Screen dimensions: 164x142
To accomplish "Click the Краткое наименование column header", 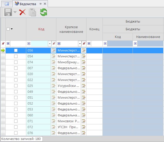I will tap(71, 29).
